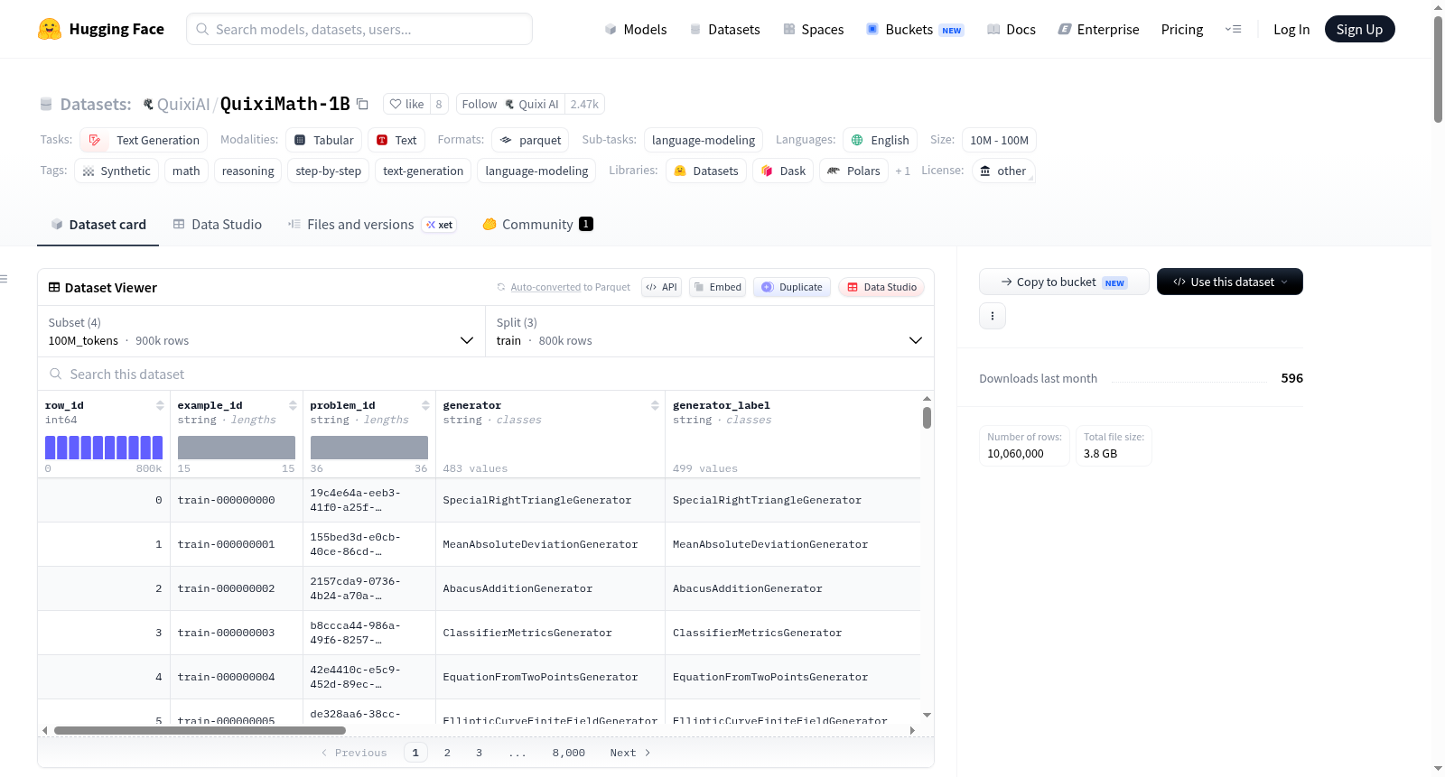Show the +1 additional libraries
This screenshot has height=777, width=1445.
click(902, 171)
